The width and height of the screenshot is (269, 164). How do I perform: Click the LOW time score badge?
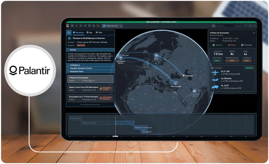pos(217,61)
